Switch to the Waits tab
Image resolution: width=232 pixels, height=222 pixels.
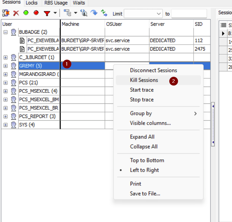point(79,3)
